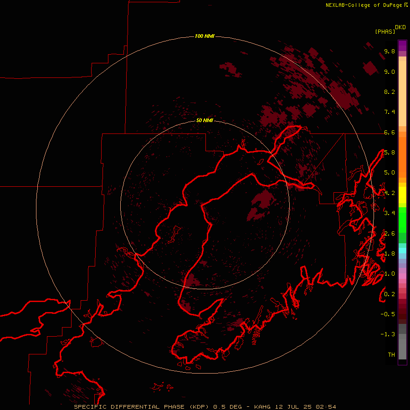Viewport: 410px width, 410px height.
Task: Click the 4.2 value on color scale
Action: [389, 193]
